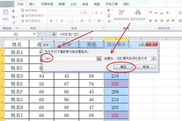The image size is (182, 121).
Task: Open the 公式 (Formulas) tab
Action: click(x=73, y=4)
